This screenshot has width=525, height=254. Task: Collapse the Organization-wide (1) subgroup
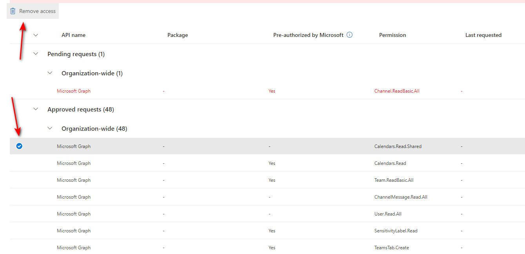50,73
